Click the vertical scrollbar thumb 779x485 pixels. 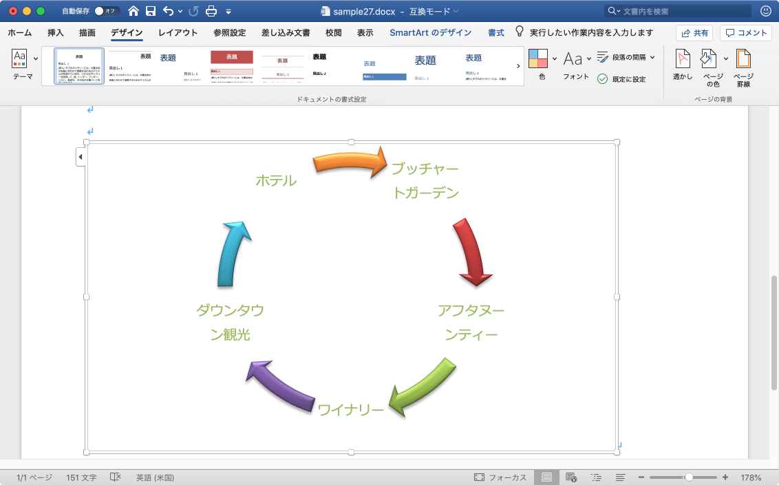(x=773, y=332)
